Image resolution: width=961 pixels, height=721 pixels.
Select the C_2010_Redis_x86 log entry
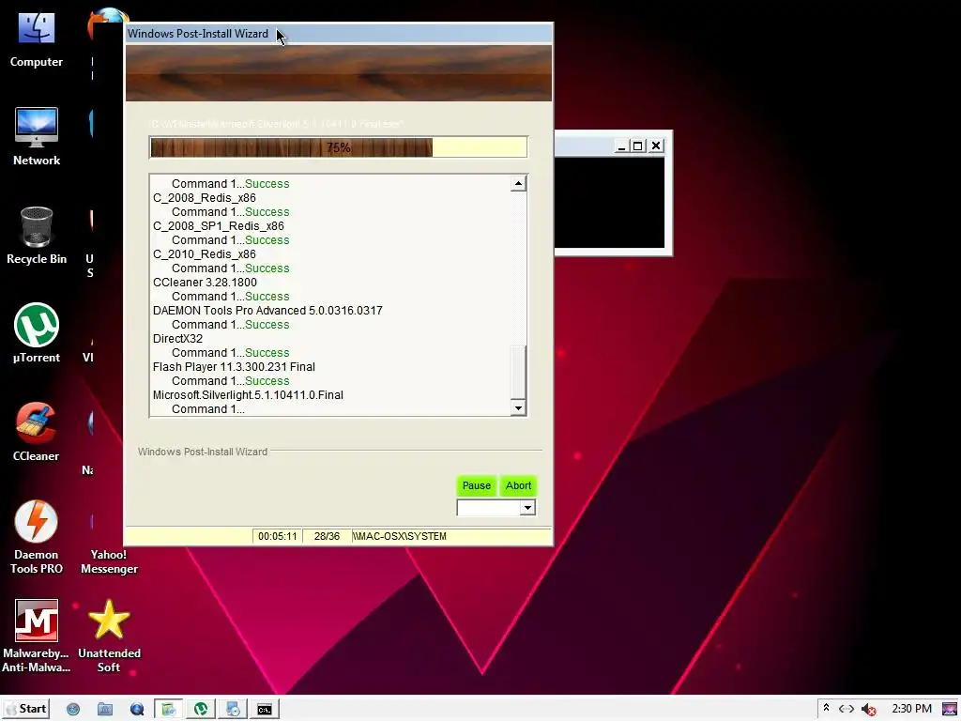pyautogui.click(x=204, y=254)
